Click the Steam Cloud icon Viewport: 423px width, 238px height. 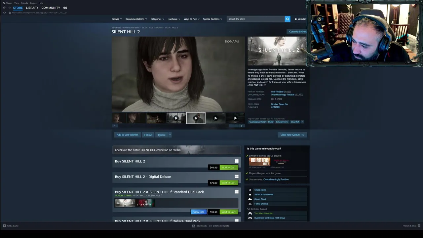pyautogui.click(x=250, y=199)
